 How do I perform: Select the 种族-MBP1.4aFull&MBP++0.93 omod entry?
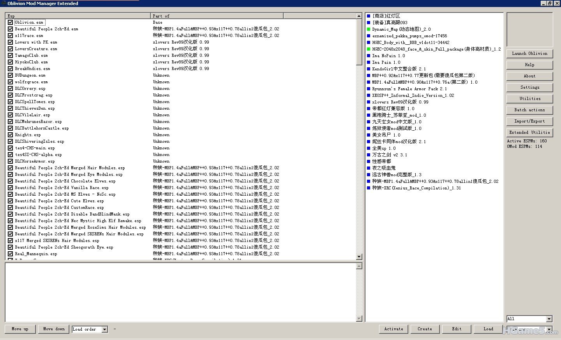pyautogui.click(x=435, y=181)
